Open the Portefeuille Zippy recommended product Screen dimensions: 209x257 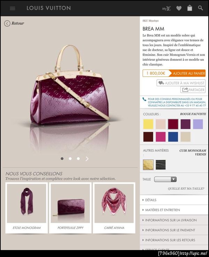pos(70,208)
